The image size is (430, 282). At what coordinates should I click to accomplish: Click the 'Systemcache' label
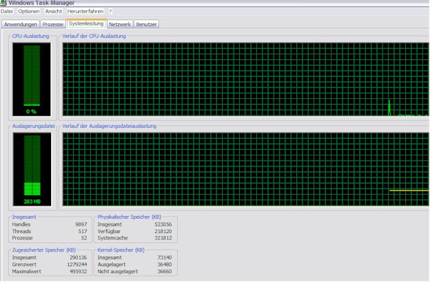tap(113, 238)
